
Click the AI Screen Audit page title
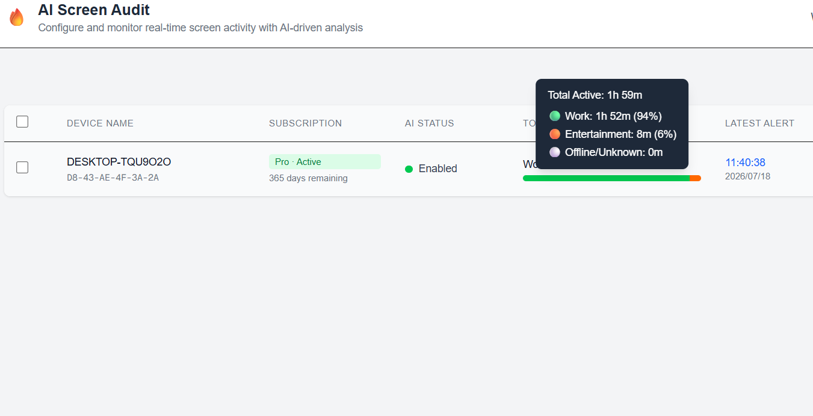[94, 10]
